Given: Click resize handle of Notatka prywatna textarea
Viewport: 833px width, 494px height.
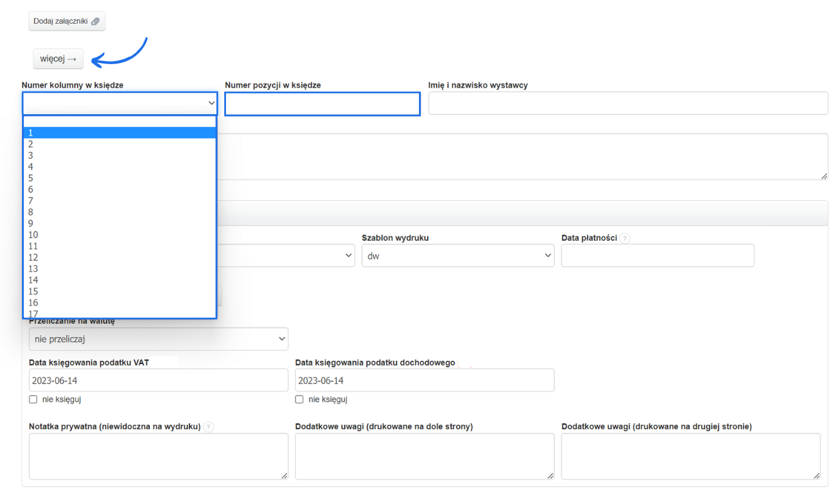Looking at the screenshot, I should (284, 475).
